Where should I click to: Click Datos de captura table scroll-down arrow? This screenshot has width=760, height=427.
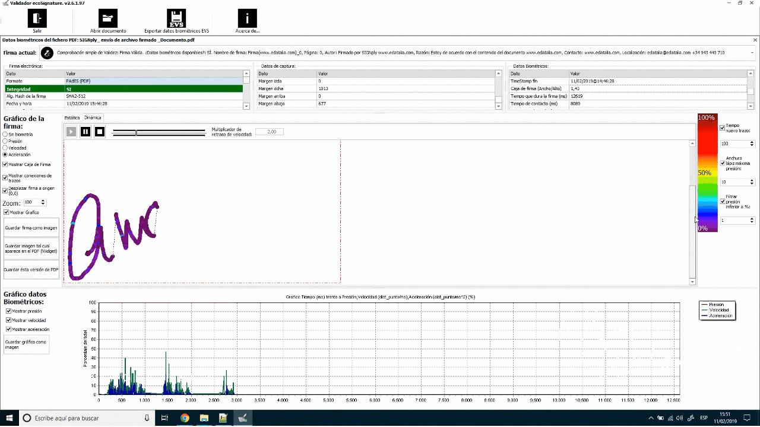tap(498, 106)
